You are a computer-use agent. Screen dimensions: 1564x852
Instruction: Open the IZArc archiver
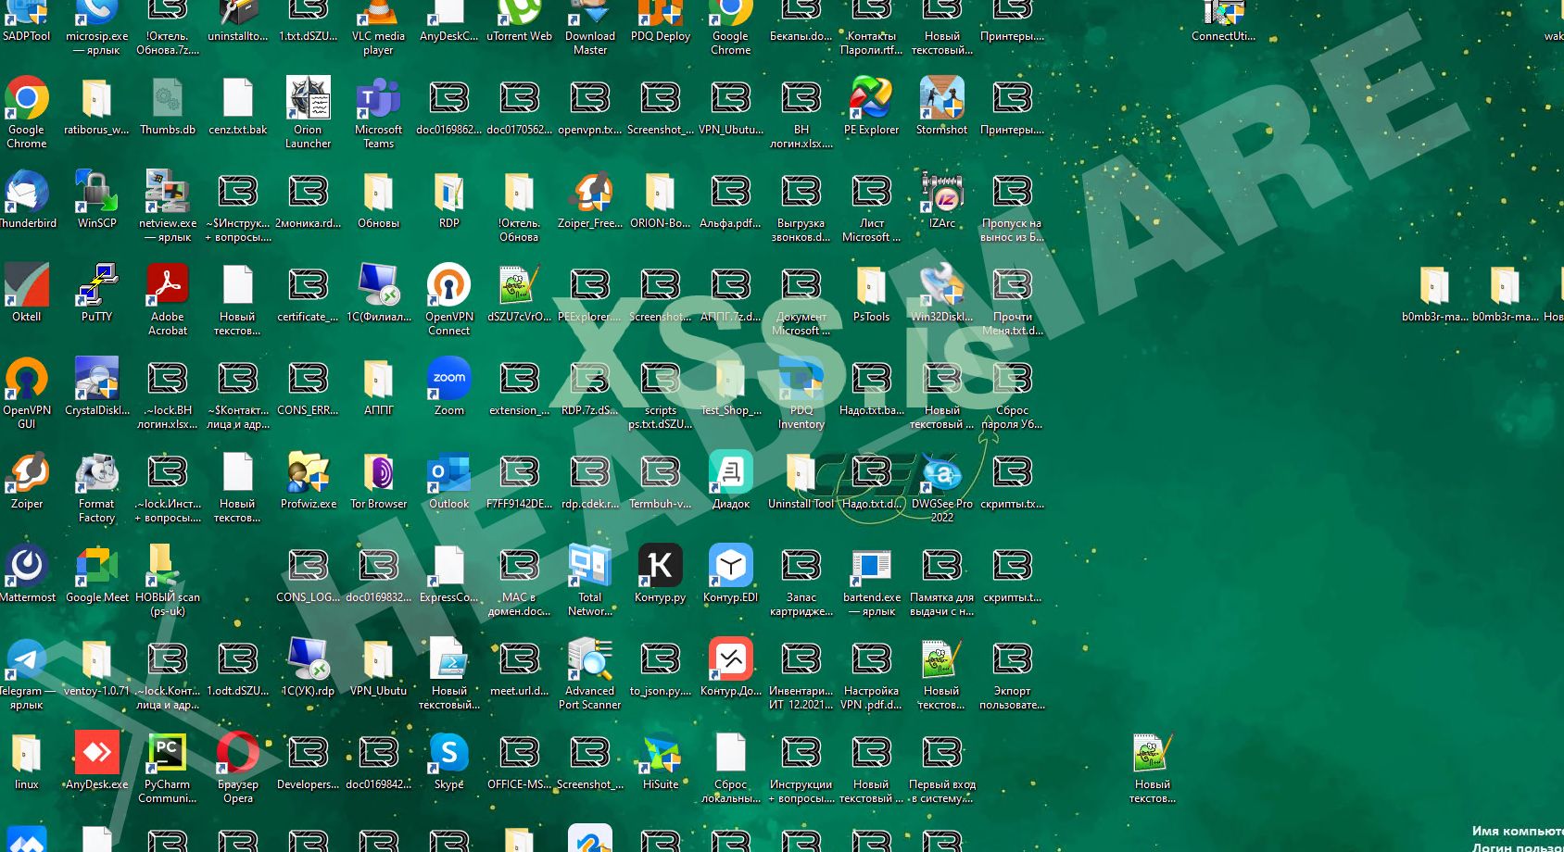pyautogui.click(x=941, y=194)
